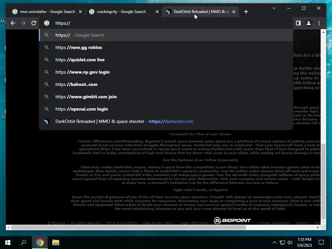Click DarkOrbit favicon in suggestion list
This screenshot has width=332, height=249.
[x=46, y=121]
